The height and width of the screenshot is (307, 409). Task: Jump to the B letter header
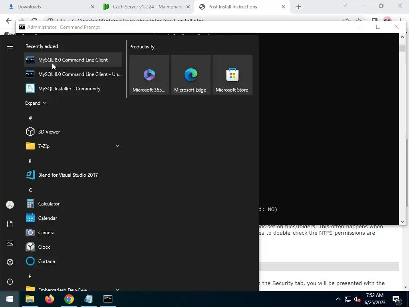[x=30, y=161]
